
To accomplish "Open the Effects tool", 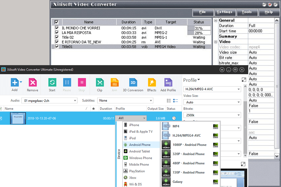I will [x=152, y=83].
